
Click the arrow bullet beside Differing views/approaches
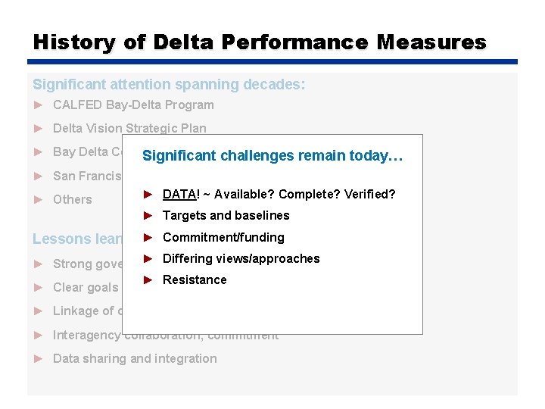(148, 259)
